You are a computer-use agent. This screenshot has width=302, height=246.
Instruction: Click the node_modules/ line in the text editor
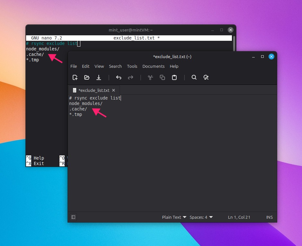[86, 103]
